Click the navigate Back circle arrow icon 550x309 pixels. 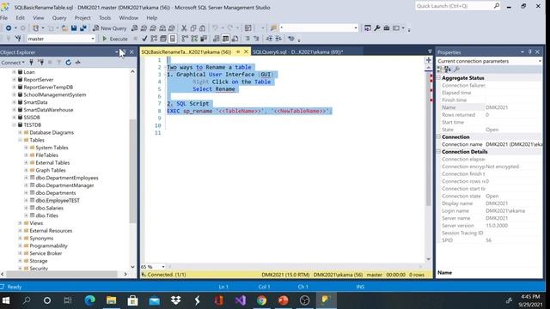(9, 28)
